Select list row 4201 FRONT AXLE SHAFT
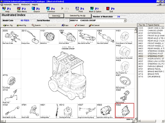This screenshot has width=165, height=123. pos(151,36)
